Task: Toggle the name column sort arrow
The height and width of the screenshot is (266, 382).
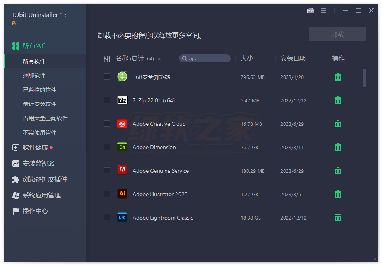Action: click(x=159, y=59)
